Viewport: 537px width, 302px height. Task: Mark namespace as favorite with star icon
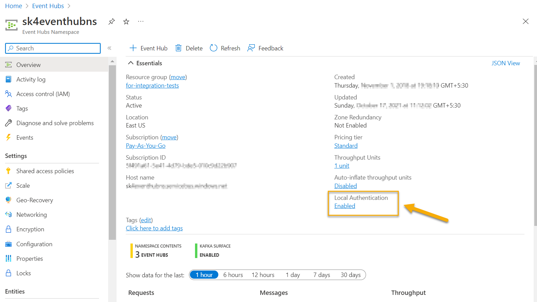[126, 22]
